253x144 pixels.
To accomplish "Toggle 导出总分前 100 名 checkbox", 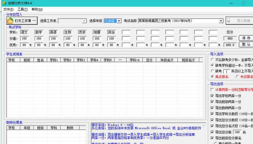I will pos(212,132).
